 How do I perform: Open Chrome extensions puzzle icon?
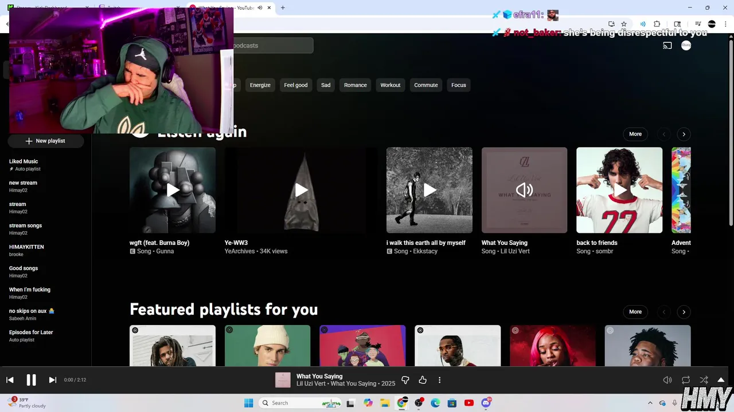(657, 24)
